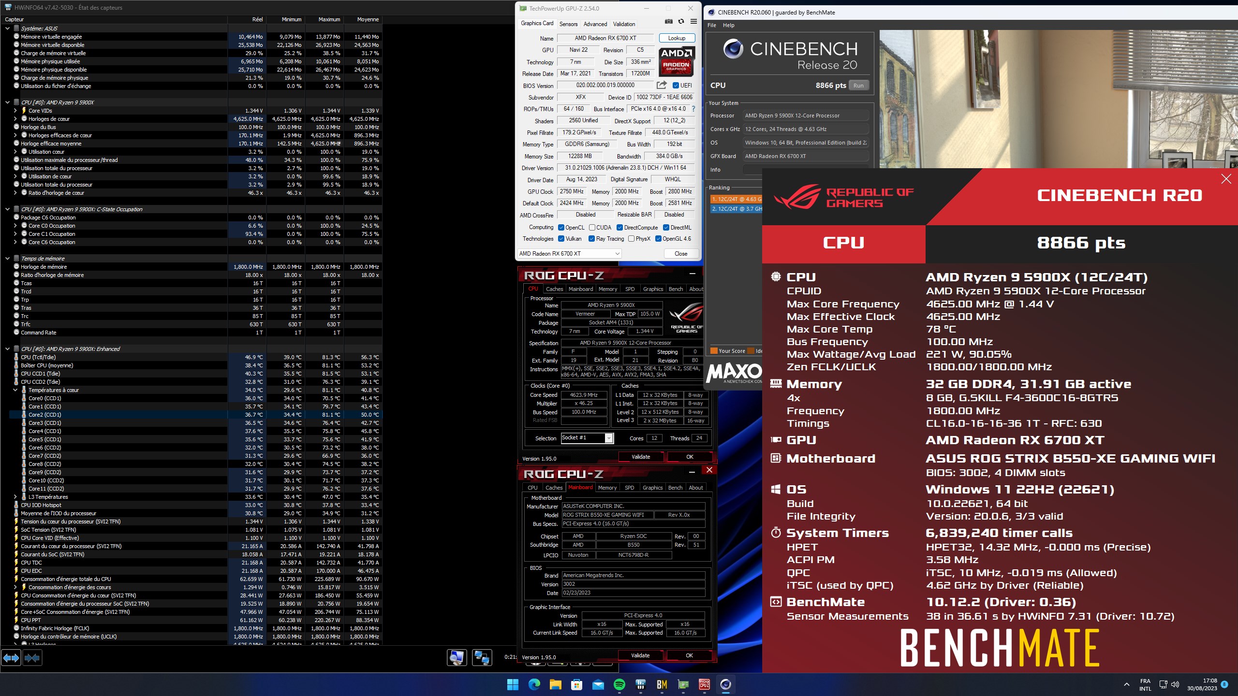Close the BenchMate result overlay with X
Image resolution: width=1238 pixels, height=696 pixels.
pos(1226,179)
